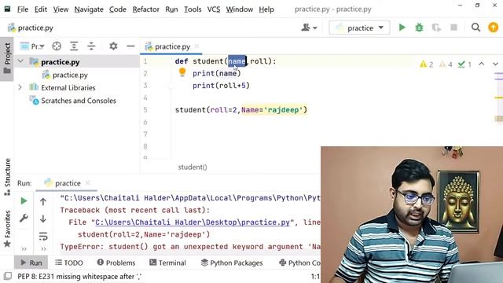This screenshot has height=283, width=503.
Task: Open the Navigate menu
Action: (x=89, y=9)
